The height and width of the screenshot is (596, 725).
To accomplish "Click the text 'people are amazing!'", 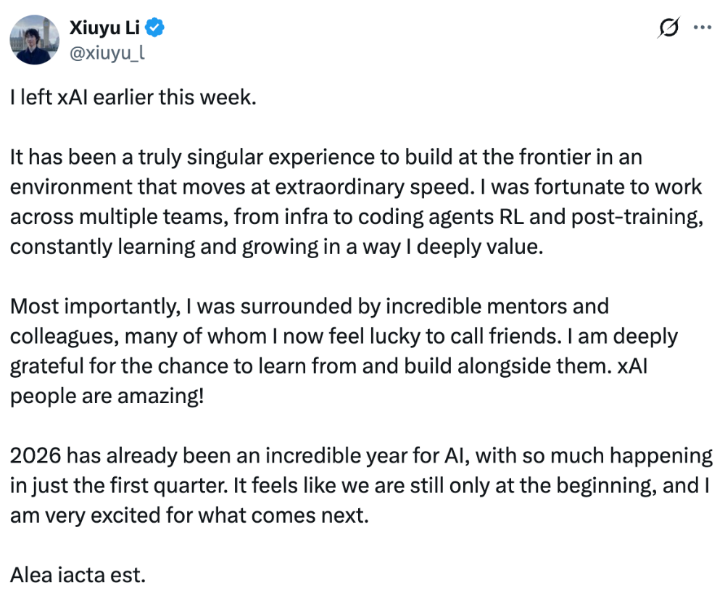I will click(x=107, y=397).
